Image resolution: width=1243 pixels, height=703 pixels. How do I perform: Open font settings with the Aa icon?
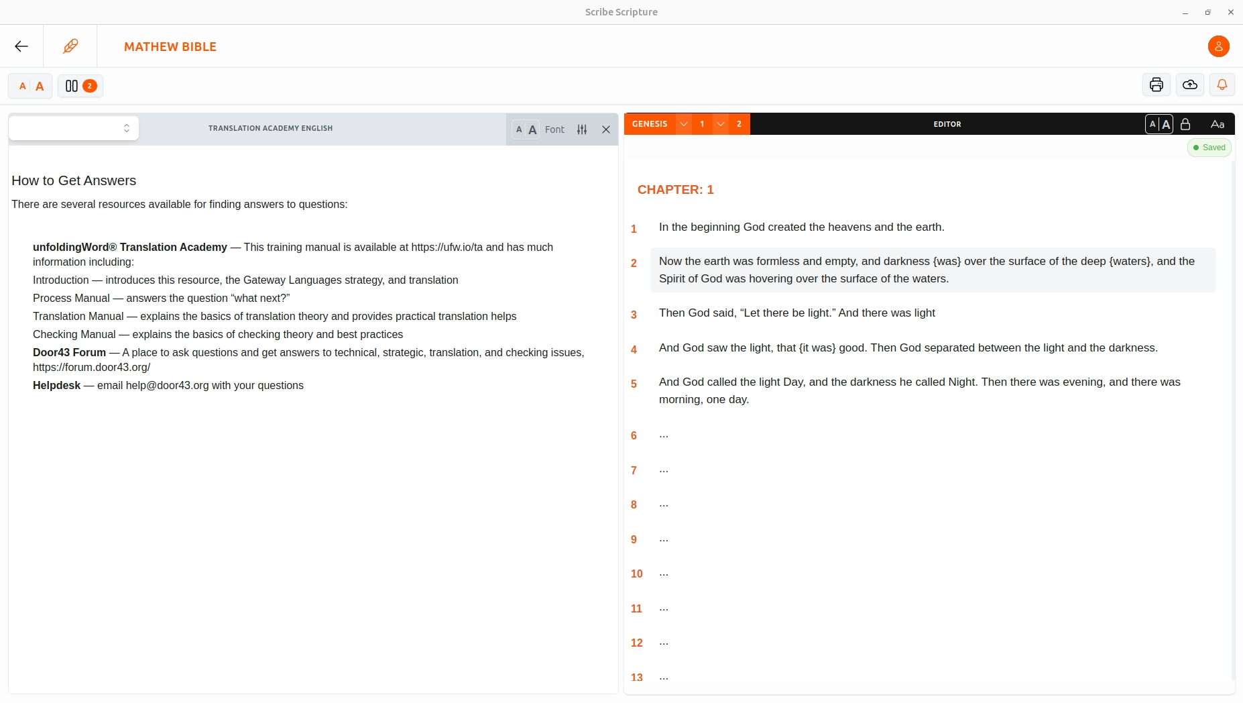point(1218,123)
